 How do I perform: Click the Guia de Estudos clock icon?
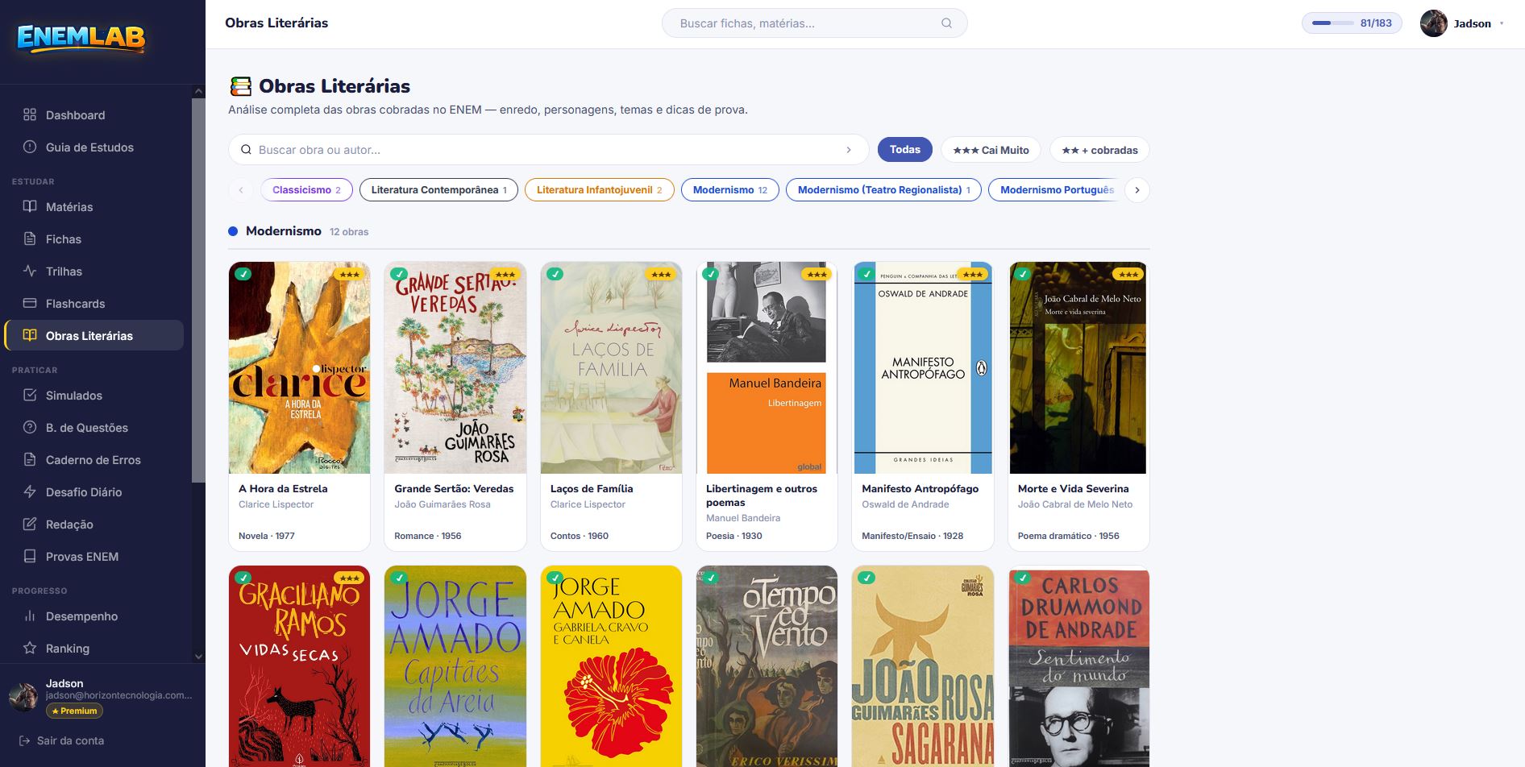(30, 147)
